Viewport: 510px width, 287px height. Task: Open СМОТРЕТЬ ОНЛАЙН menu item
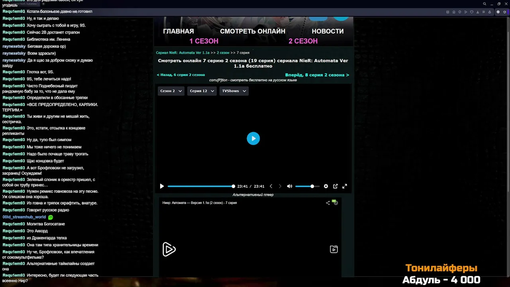(253, 31)
